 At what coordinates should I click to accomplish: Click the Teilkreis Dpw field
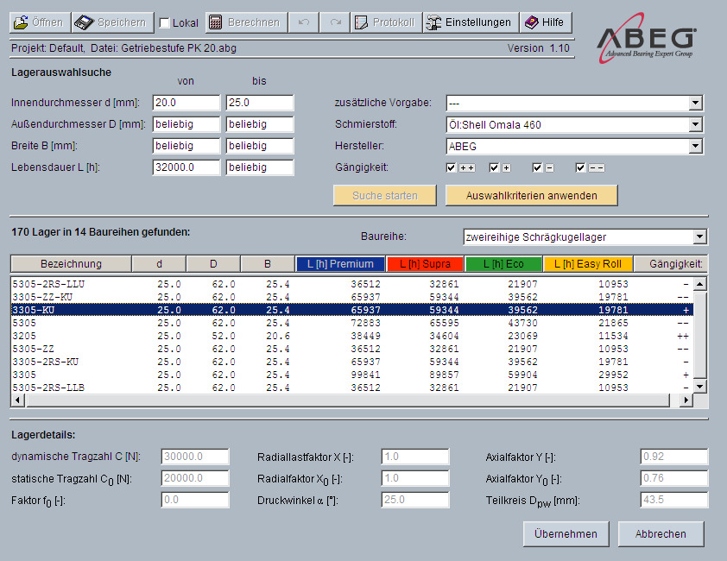tap(674, 500)
